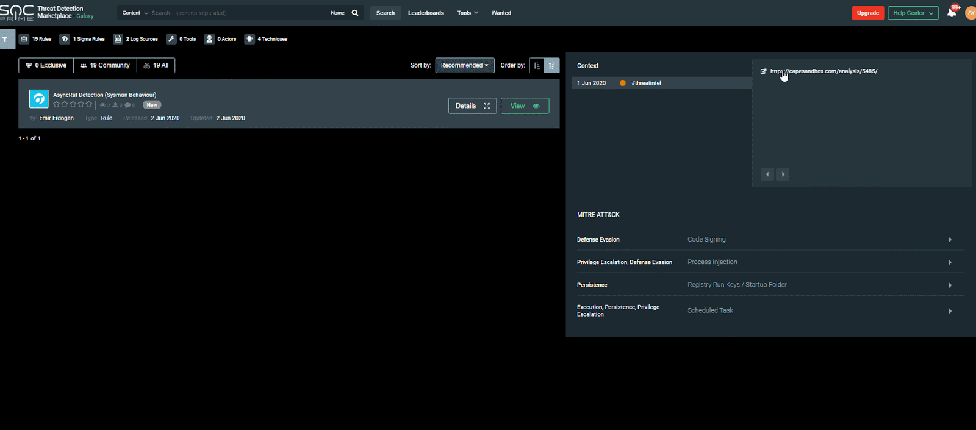This screenshot has width=976, height=430.
Task: Set ascending order icon
Action: (537, 65)
